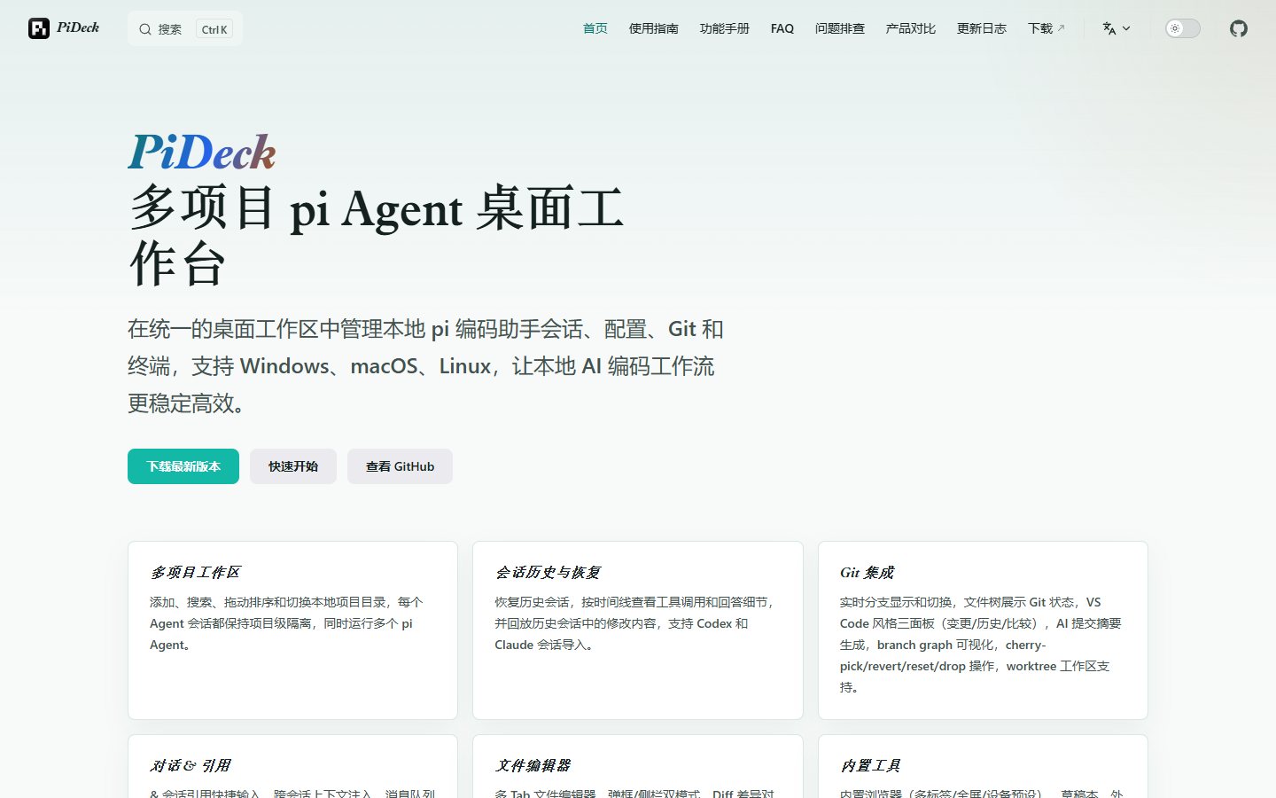Open 更新日志 in the navigation

click(982, 28)
